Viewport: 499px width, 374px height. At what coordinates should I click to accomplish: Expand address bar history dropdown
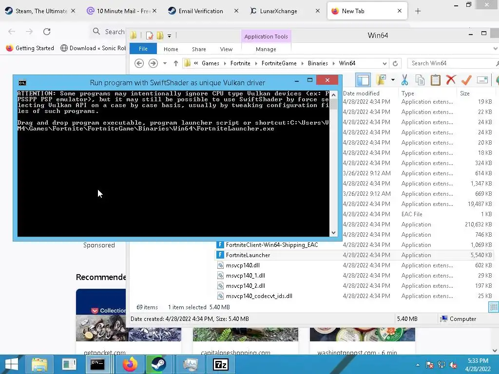pyautogui.click(x=384, y=63)
